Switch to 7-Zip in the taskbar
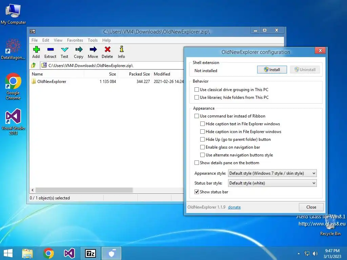Screen dimensions: 347x260 (90, 253)
